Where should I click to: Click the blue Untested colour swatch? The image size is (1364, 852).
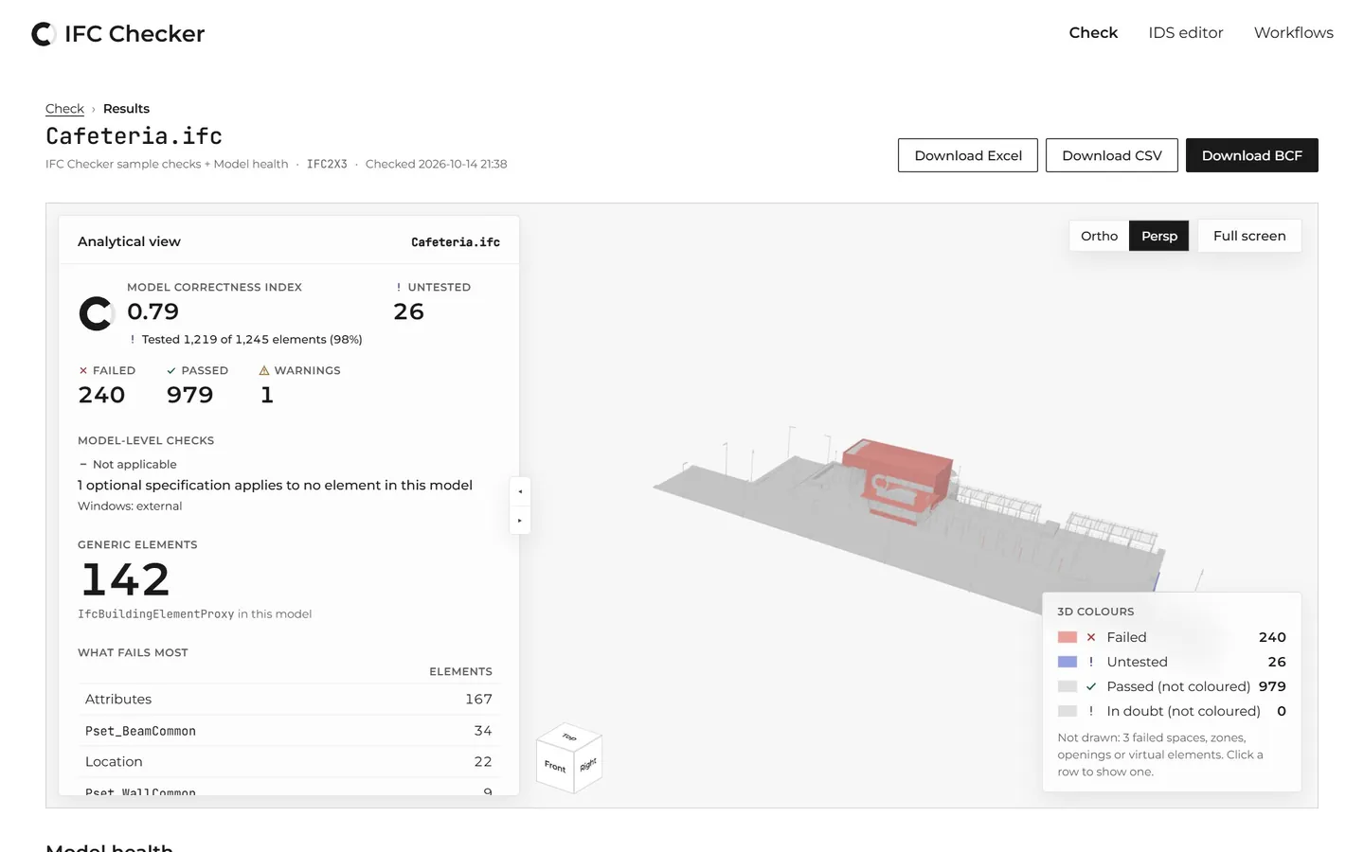(1068, 662)
